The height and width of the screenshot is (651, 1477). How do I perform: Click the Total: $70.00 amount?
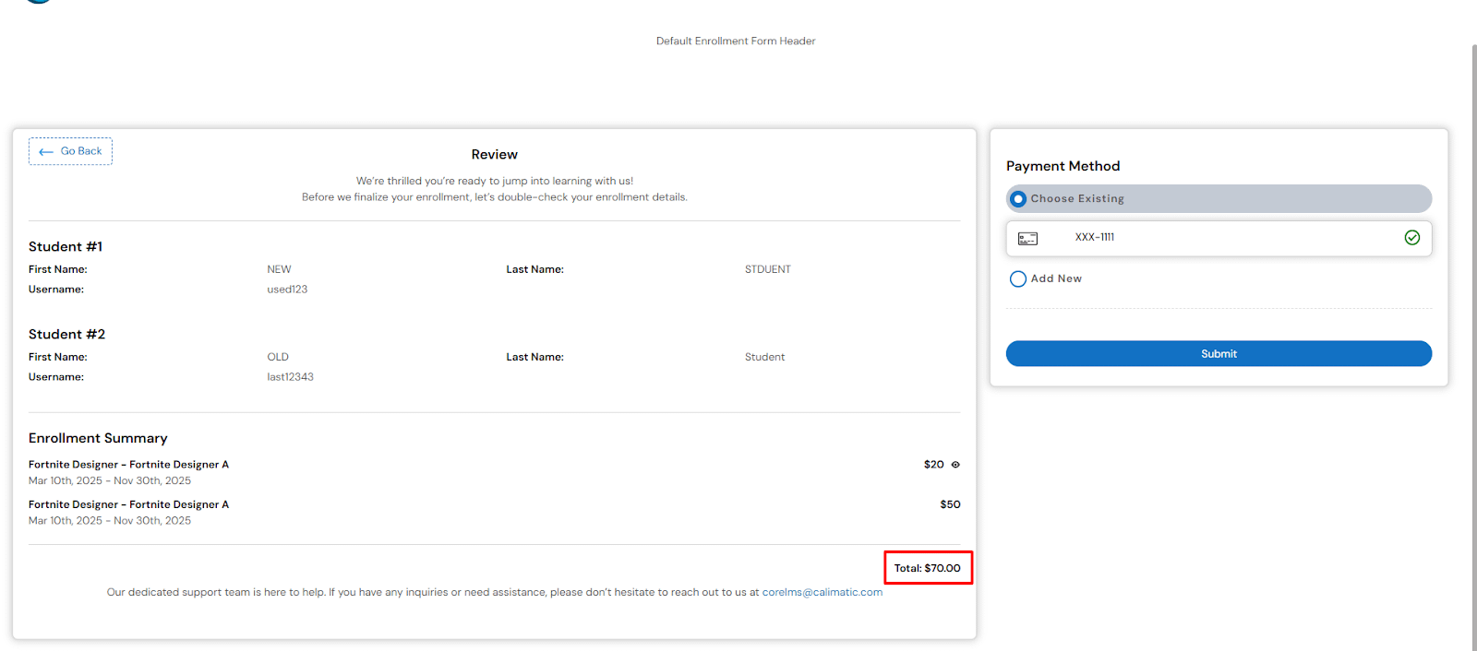pos(927,568)
